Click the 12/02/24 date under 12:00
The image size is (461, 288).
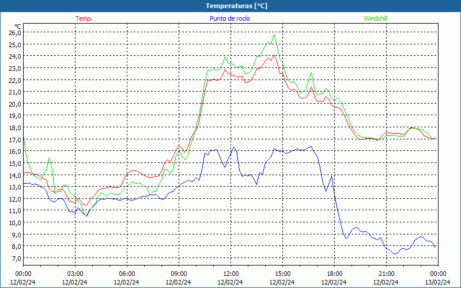pyautogui.click(x=230, y=282)
